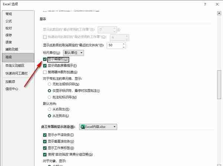This screenshot has height=166, width=223.
Task: Increase the recent folders count spinner
Action: pyautogui.click(x=124, y=44)
